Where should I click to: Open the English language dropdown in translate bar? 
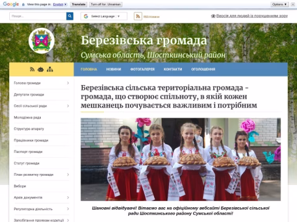[x=60, y=4]
